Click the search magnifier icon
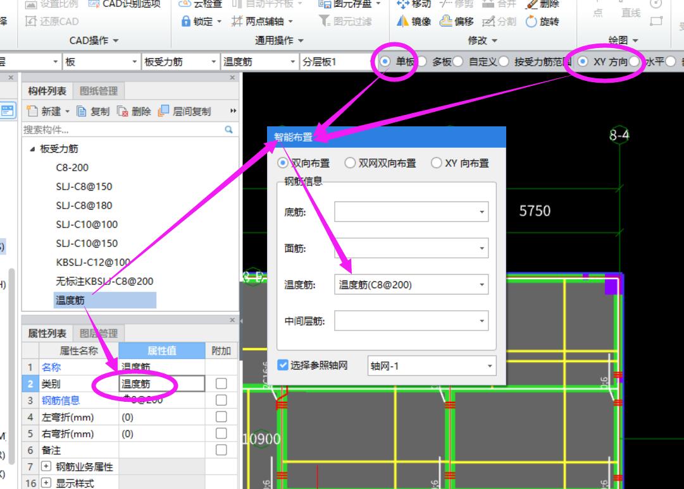 click(228, 130)
